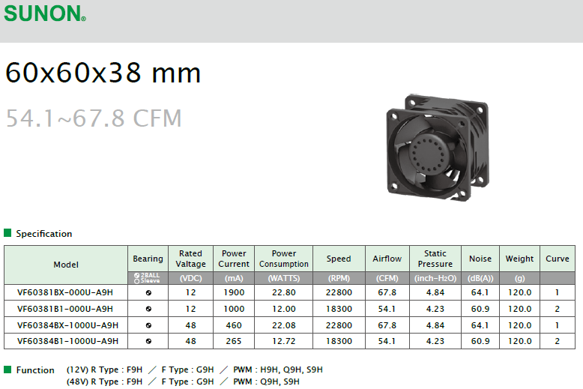Click the green square beside Function
Image resolution: width=583 pixels, height=389 pixels.
pyautogui.click(x=7, y=370)
